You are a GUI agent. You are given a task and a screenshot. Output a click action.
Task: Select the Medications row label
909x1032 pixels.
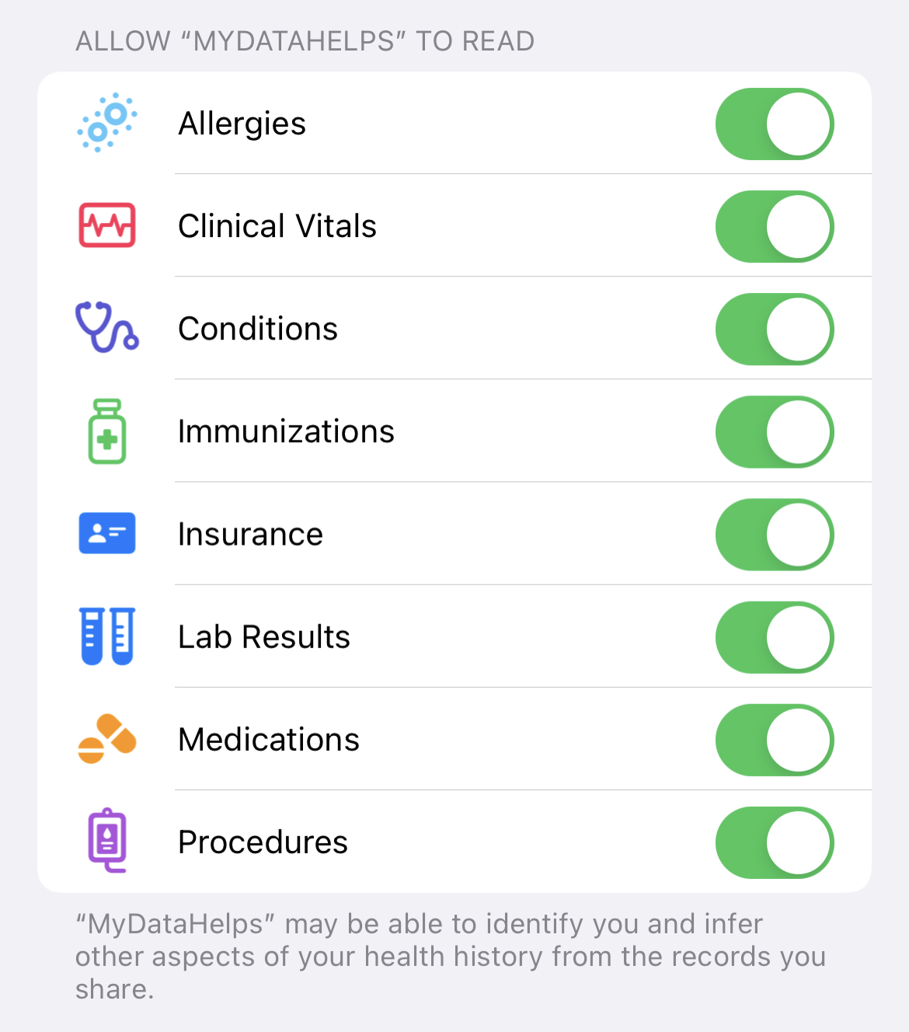(x=269, y=739)
